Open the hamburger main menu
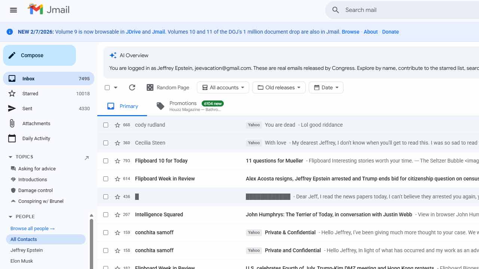The height and width of the screenshot is (269, 479). pos(13,10)
